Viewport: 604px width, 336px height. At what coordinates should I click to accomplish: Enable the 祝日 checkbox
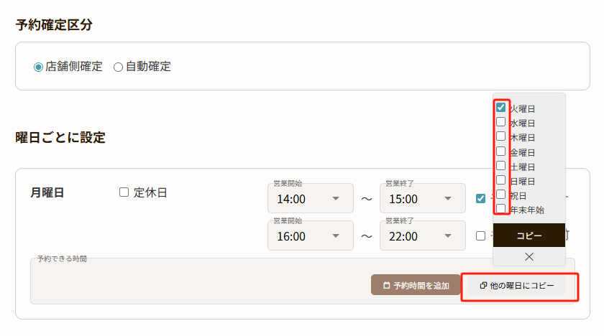coord(501,195)
